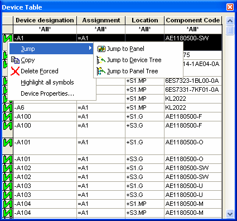The height and width of the screenshot is (221, 237).
Task: Click green icon of -A100 +S1.G row
Action: click(8, 116)
